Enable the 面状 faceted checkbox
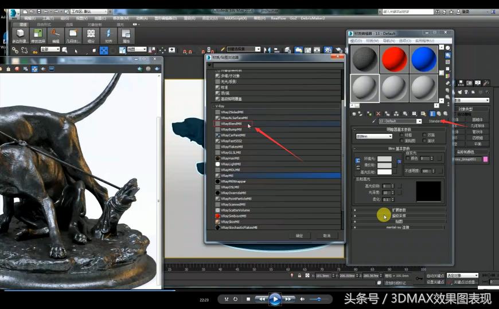This screenshot has height=309, width=499. point(424,140)
